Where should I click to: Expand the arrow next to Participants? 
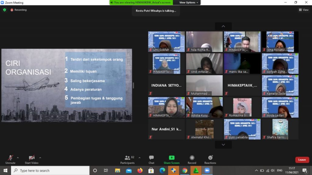tap(140, 158)
